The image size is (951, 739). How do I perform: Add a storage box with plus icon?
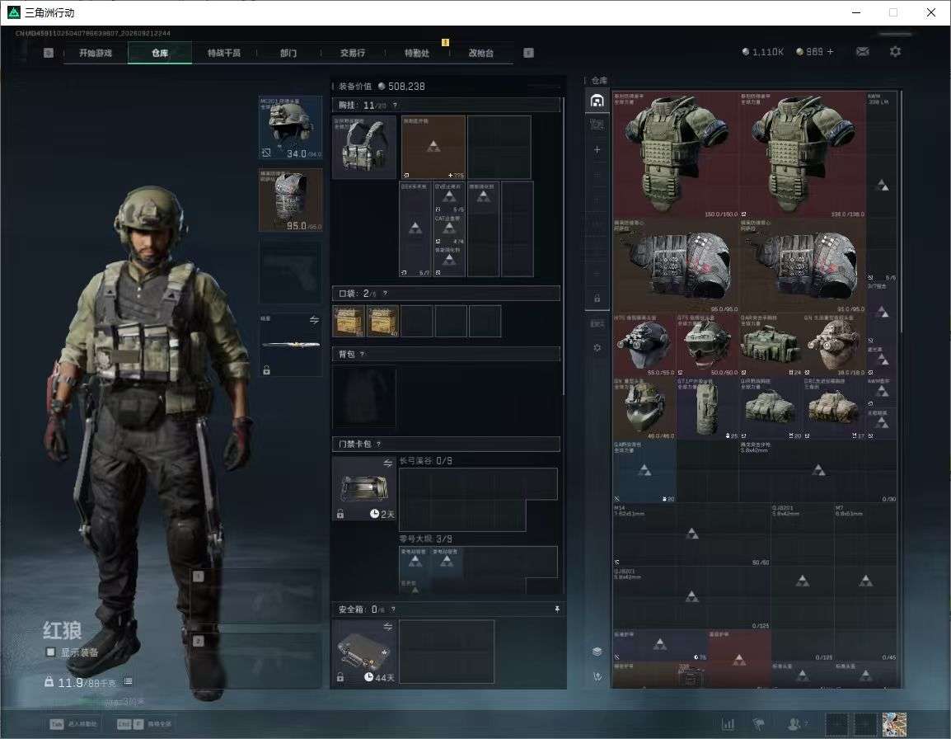[x=597, y=149]
